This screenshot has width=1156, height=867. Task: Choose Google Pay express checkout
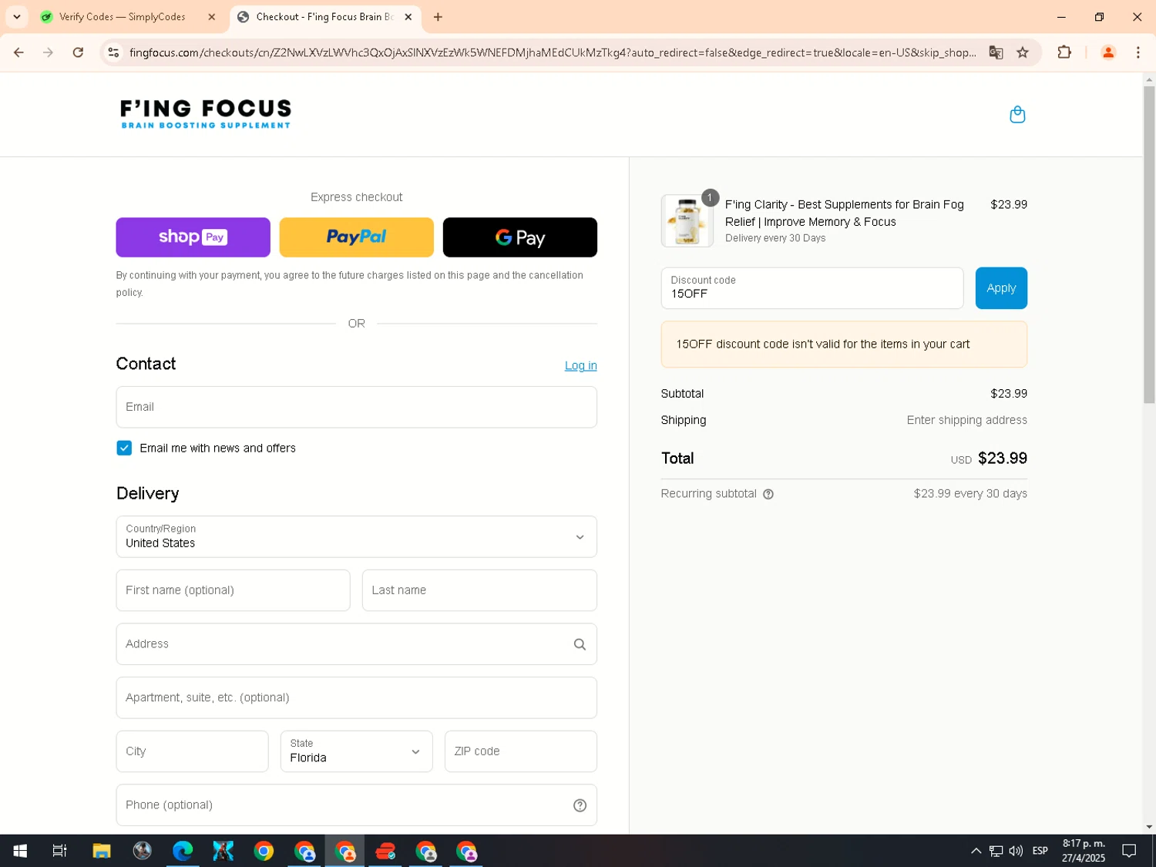pos(519,237)
